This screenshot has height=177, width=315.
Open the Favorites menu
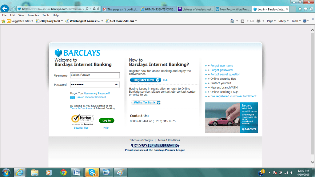tap(33, 15)
